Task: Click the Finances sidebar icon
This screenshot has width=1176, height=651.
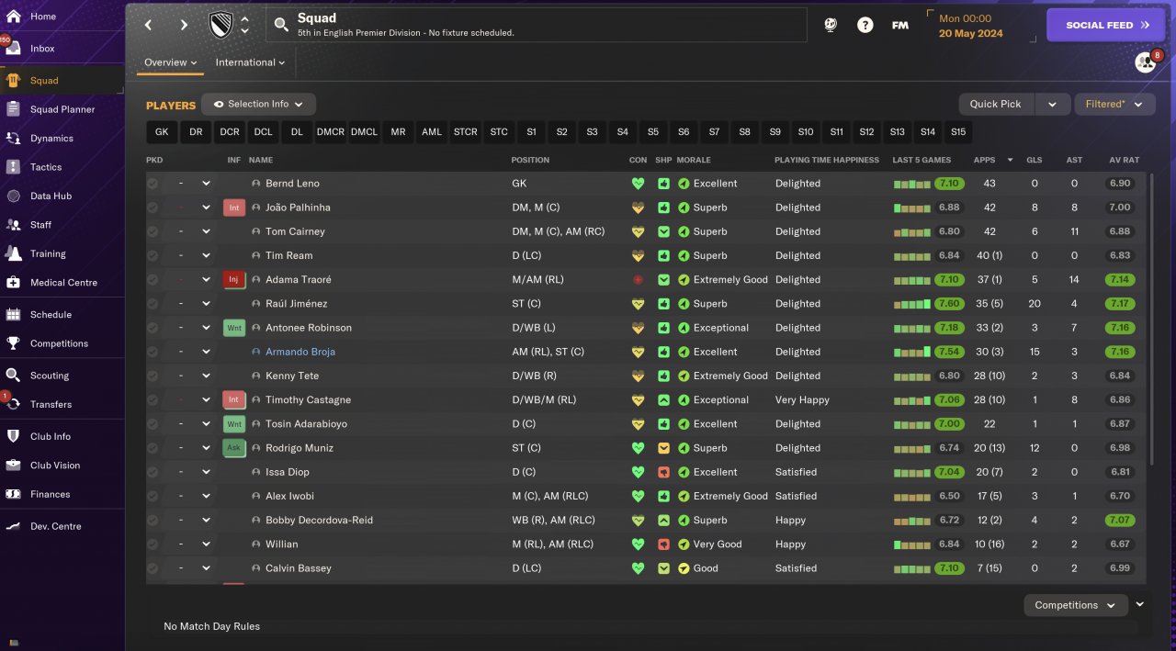Action: 14,494
